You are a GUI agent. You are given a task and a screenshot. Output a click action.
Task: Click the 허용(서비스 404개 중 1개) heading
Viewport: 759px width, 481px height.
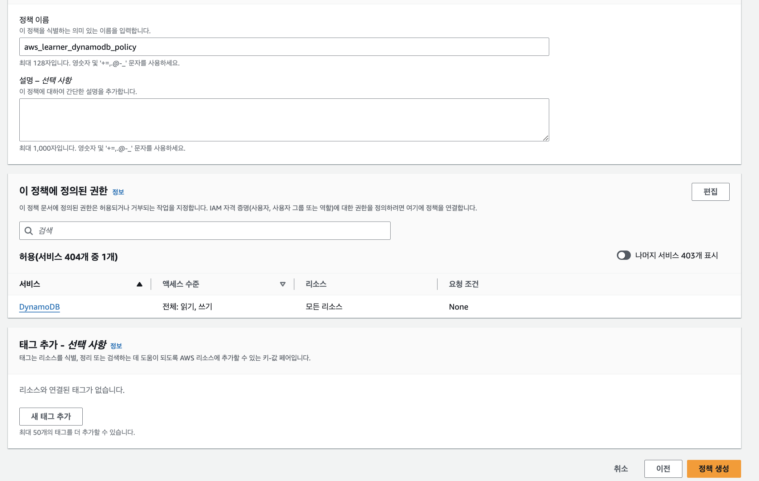[68, 257]
